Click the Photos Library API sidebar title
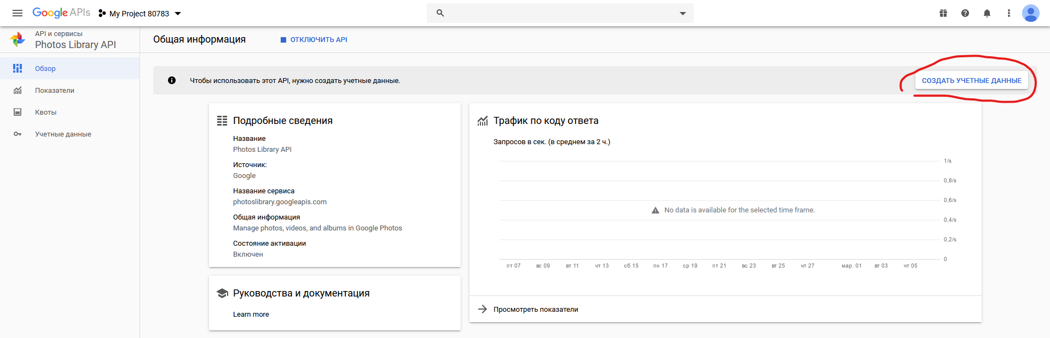Viewport: 1050px width, 338px height. 76,45
